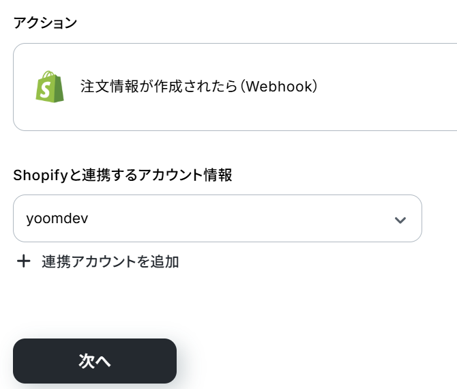Click the Shopify logo in the action card
The height and width of the screenshot is (389, 457).
[50, 87]
